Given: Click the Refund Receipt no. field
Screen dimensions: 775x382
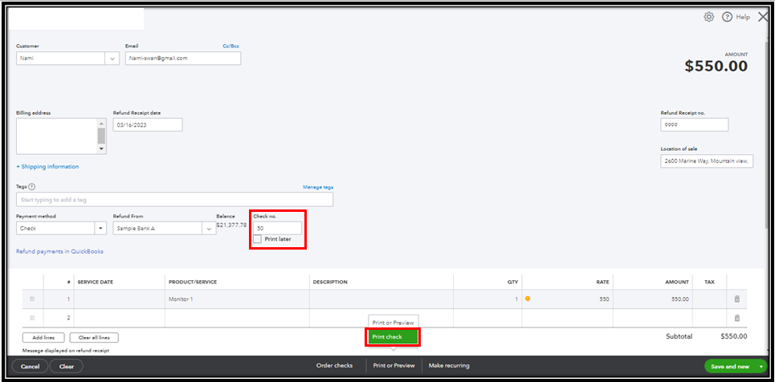Looking at the screenshot, I should click(695, 125).
